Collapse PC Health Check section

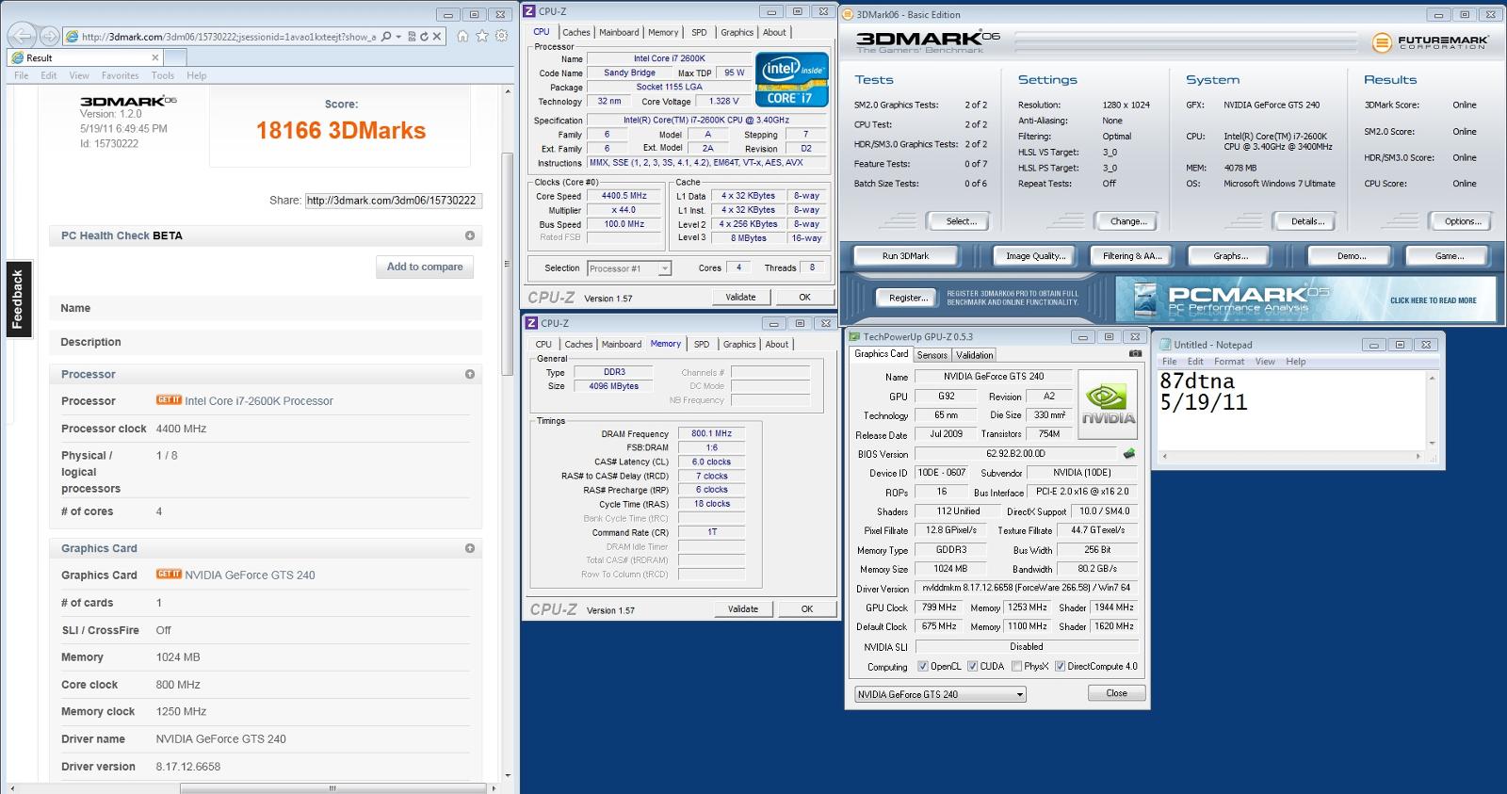[470, 235]
